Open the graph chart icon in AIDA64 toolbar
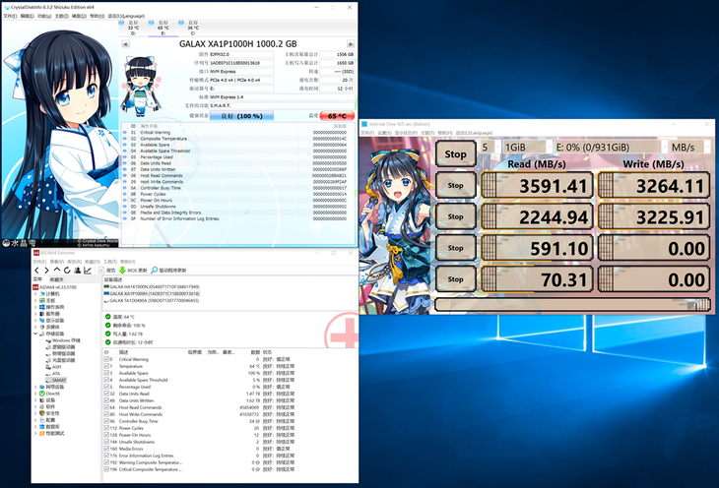 tap(88, 271)
